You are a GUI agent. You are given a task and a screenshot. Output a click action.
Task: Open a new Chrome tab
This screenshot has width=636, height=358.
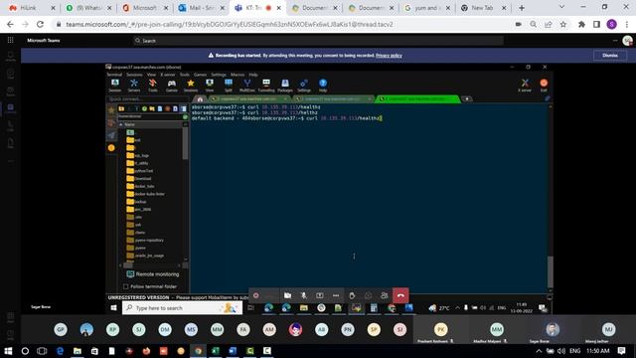522,8
